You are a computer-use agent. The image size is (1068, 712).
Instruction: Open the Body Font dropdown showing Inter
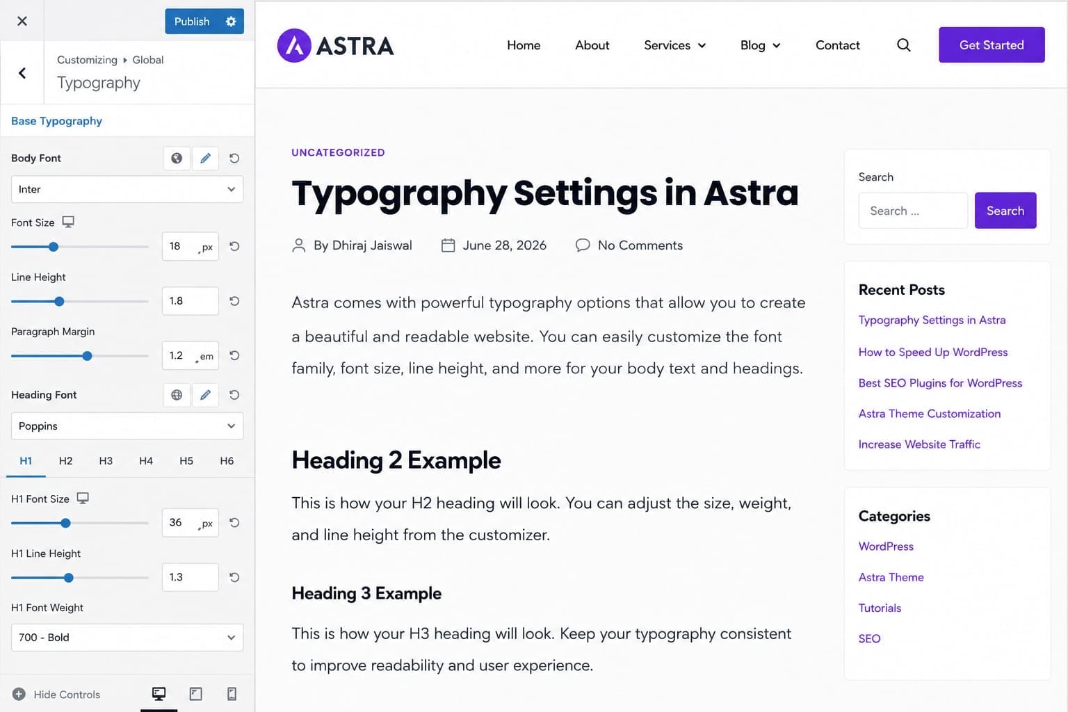click(127, 189)
